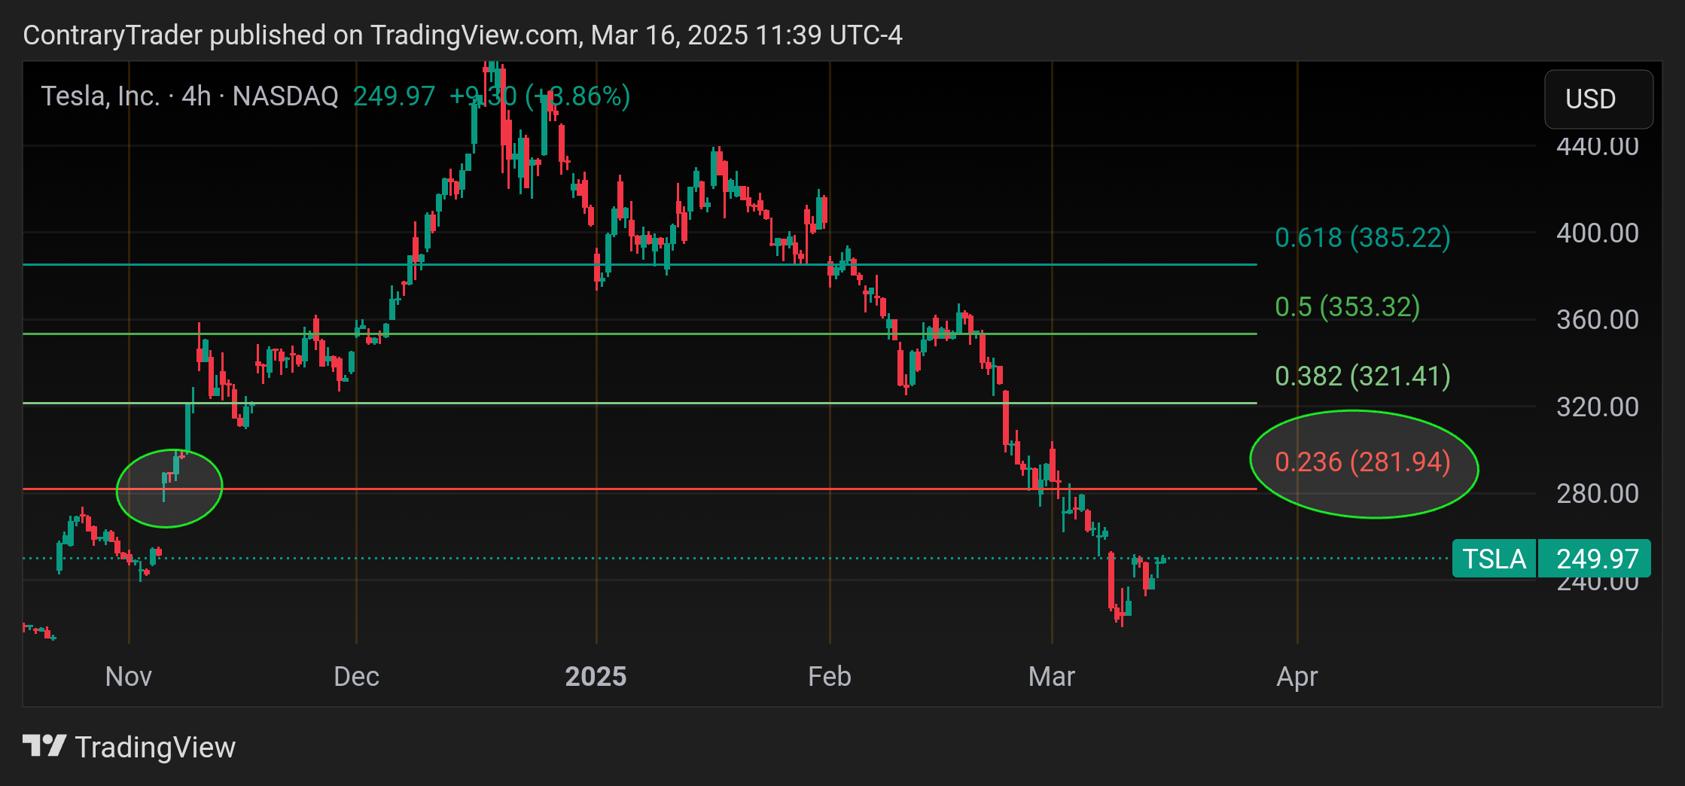Click the Mar label on time axis
The width and height of the screenshot is (1685, 786).
point(1052,676)
